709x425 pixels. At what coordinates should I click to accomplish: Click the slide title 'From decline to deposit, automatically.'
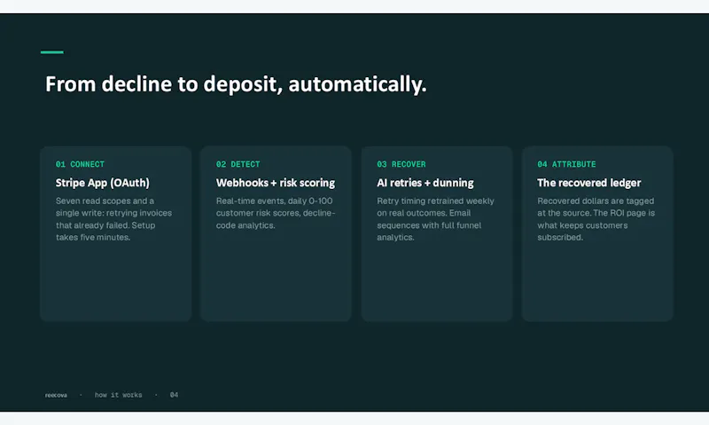coord(236,84)
